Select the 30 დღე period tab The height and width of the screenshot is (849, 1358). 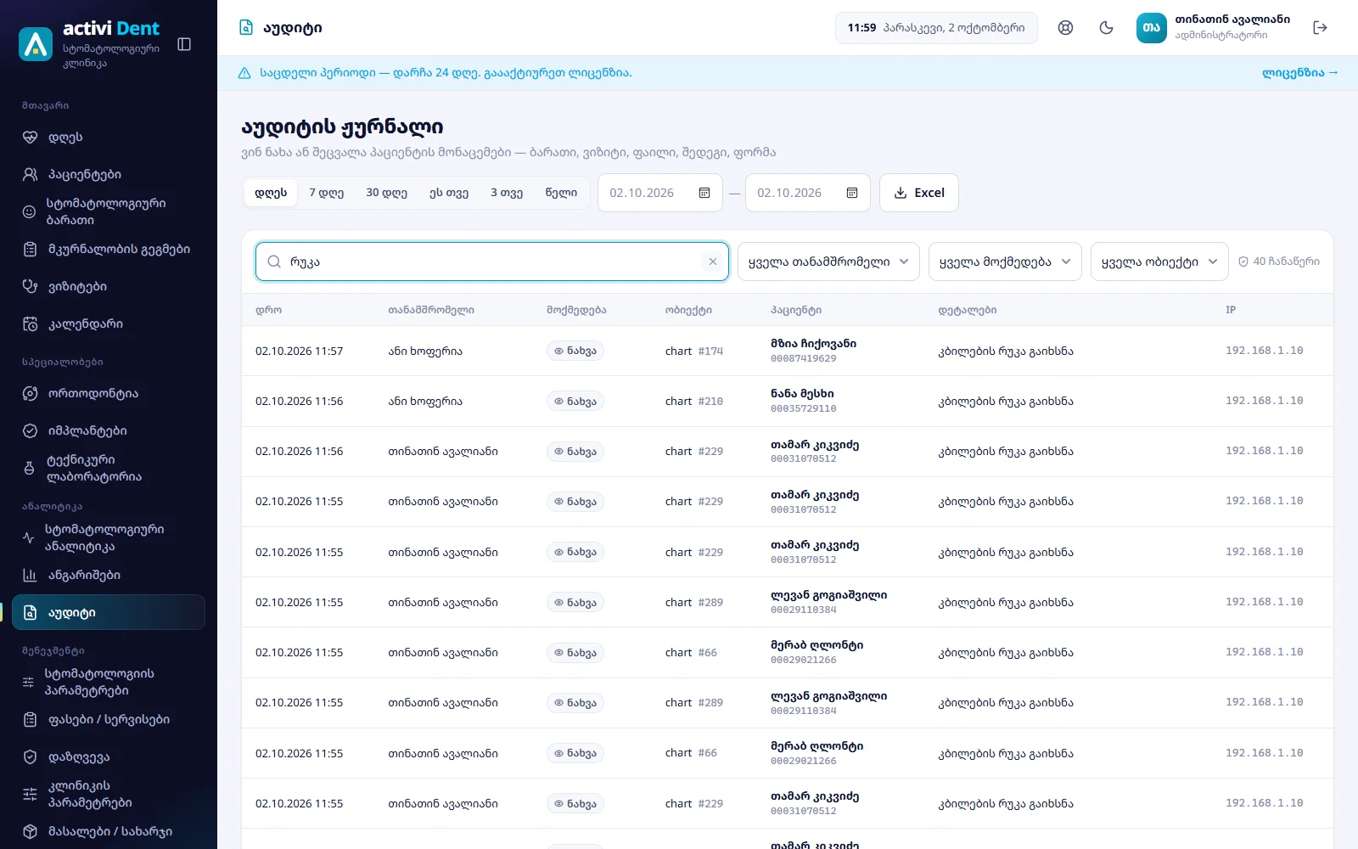(386, 193)
